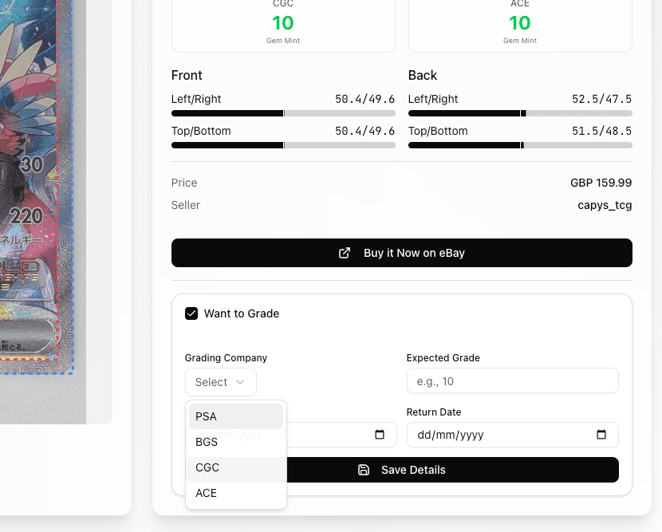662x532 pixels.
Task: Click the external link icon on eBay button
Action: (345, 253)
